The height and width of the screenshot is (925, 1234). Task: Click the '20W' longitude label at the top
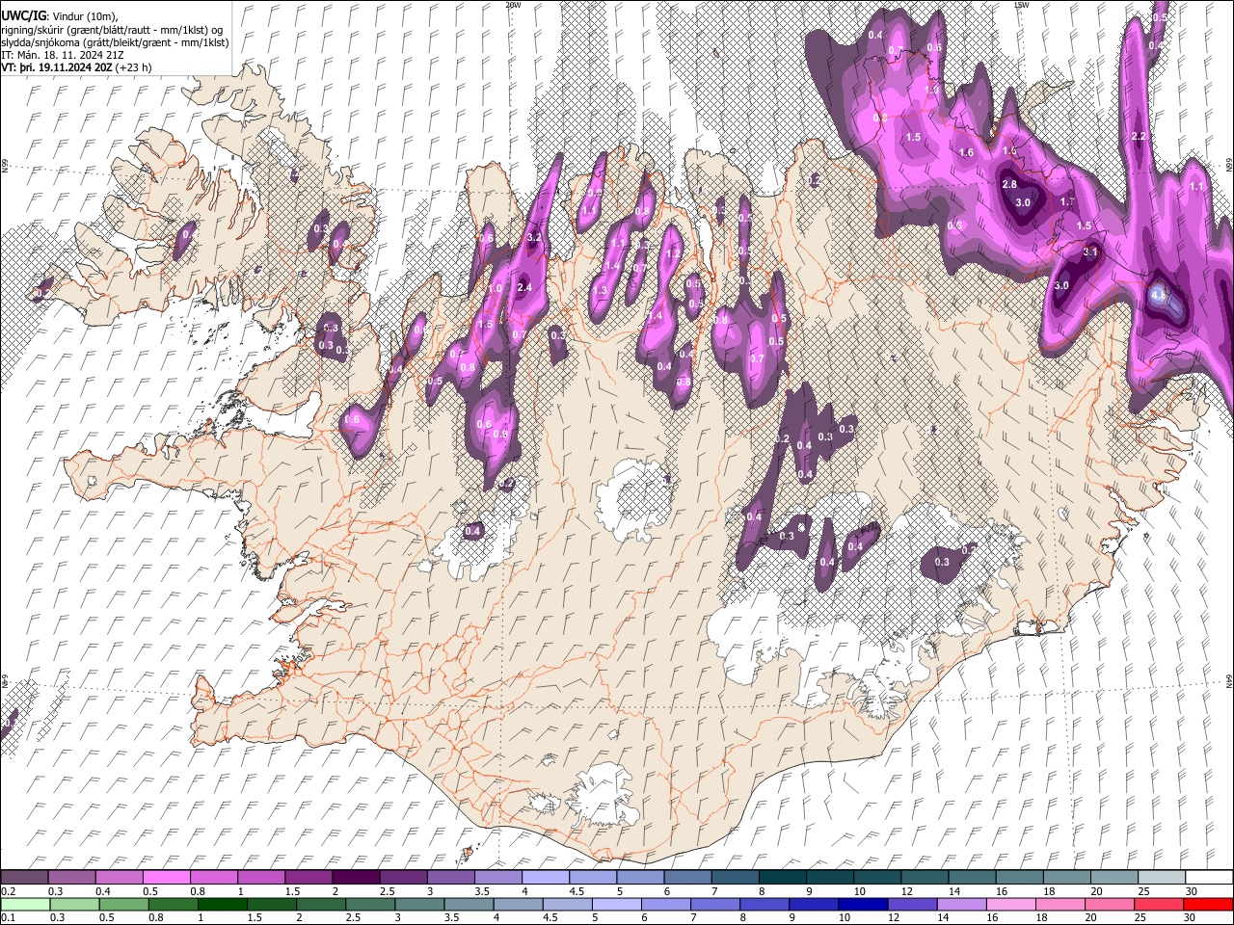[x=513, y=5]
